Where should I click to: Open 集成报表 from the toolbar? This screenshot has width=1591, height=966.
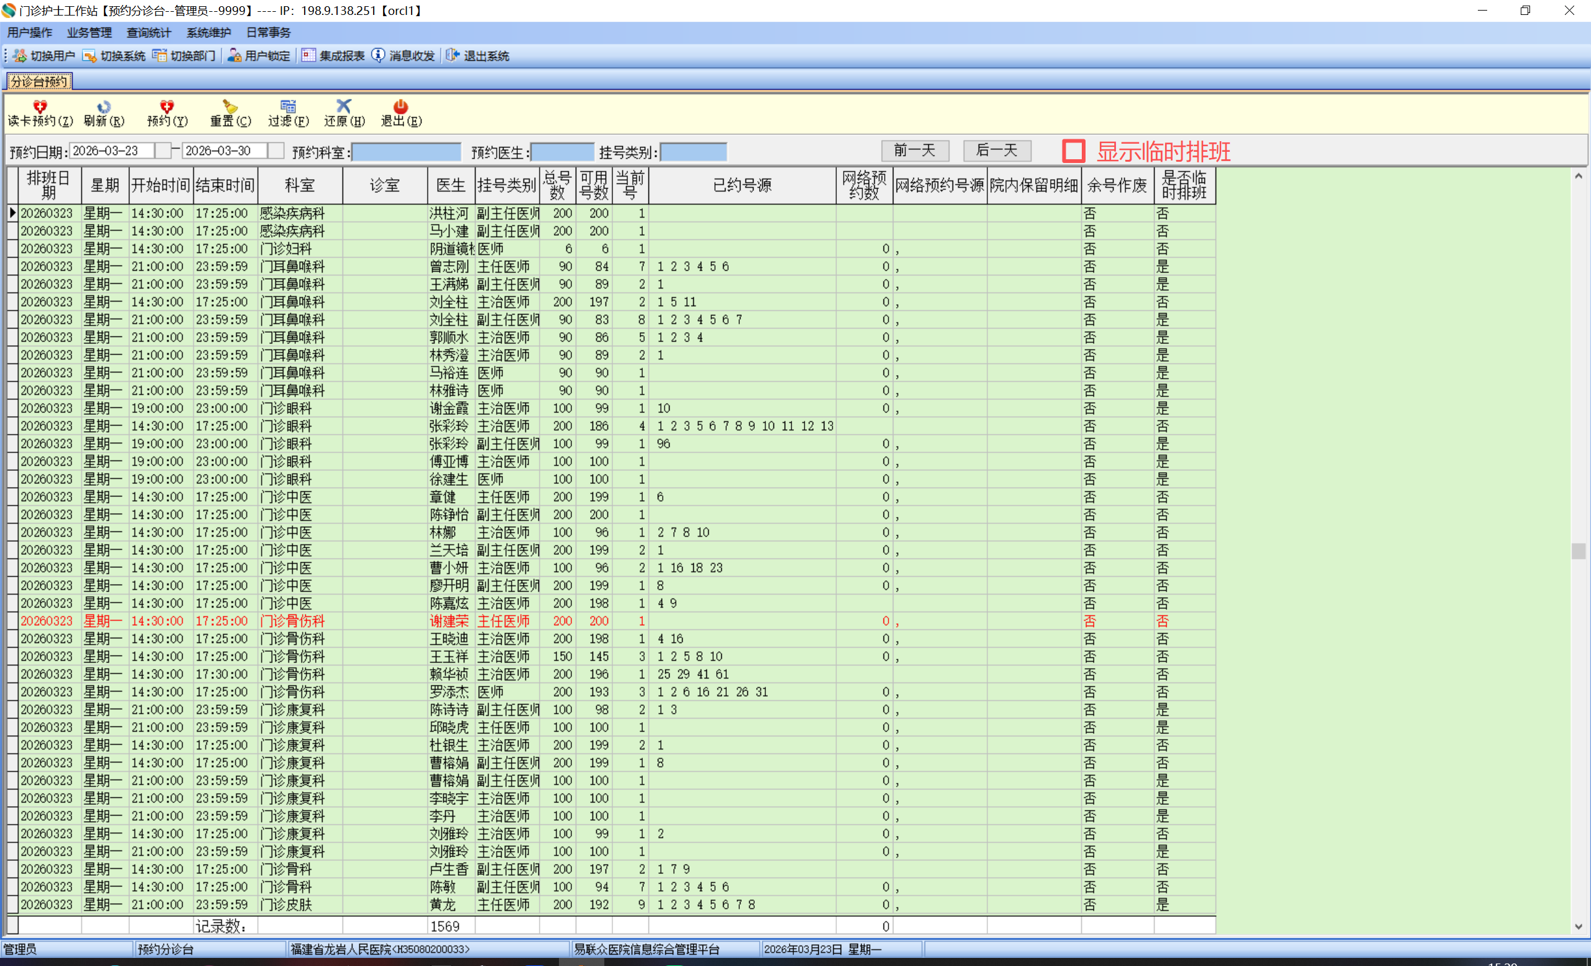(x=333, y=56)
